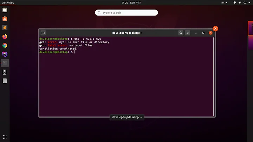Viewport: 253px width, 142px height.
Task: Maximize the terminal window
Action: [x=203, y=33]
